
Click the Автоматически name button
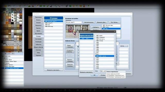point(89,22)
